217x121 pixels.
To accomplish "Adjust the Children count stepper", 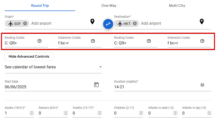I will (141, 113).
